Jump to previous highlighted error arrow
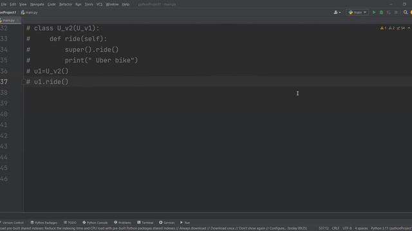The width and height of the screenshot is (412, 231). tap(409, 28)
